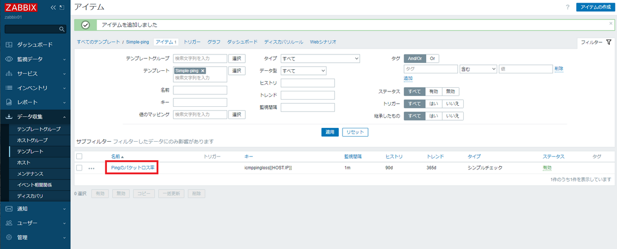Switch to the グラフ tab
Viewport: 617px width, 249px height.
[x=213, y=42]
